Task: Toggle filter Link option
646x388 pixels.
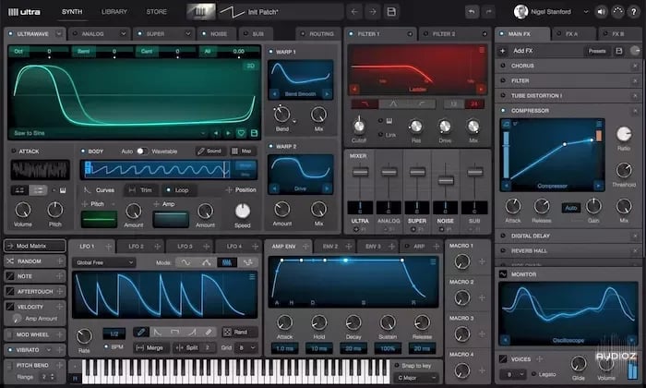Action: coord(380,135)
